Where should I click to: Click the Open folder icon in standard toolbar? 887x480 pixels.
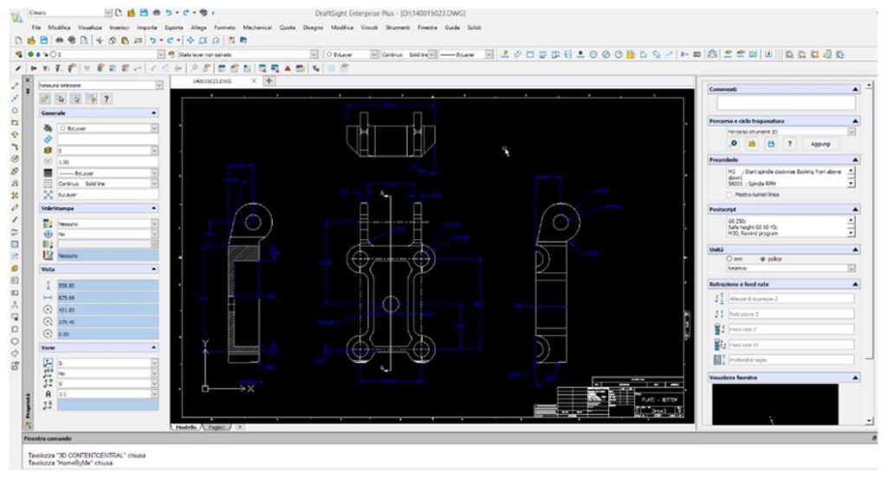[x=30, y=40]
